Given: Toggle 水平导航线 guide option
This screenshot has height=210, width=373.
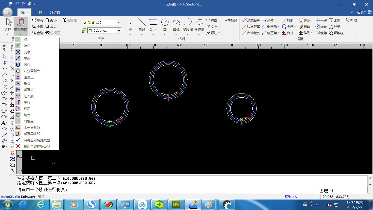Looking at the screenshot, I should tap(37, 127).
